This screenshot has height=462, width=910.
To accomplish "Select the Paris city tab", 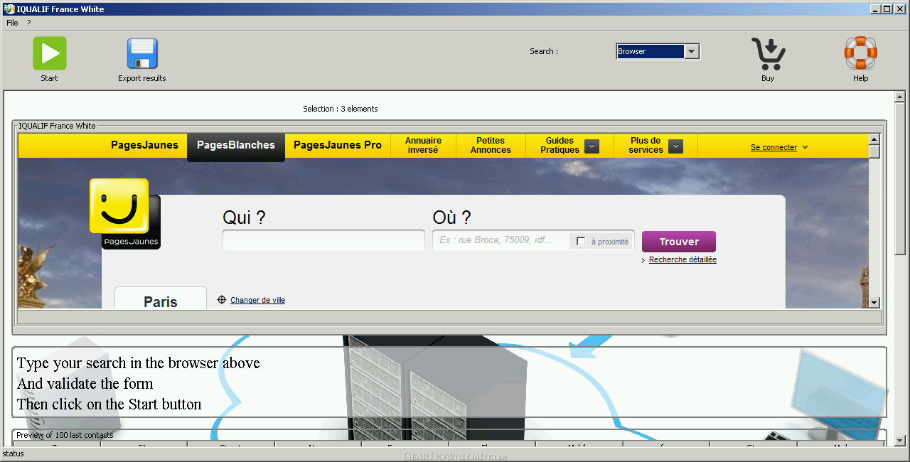I will 161,299.
